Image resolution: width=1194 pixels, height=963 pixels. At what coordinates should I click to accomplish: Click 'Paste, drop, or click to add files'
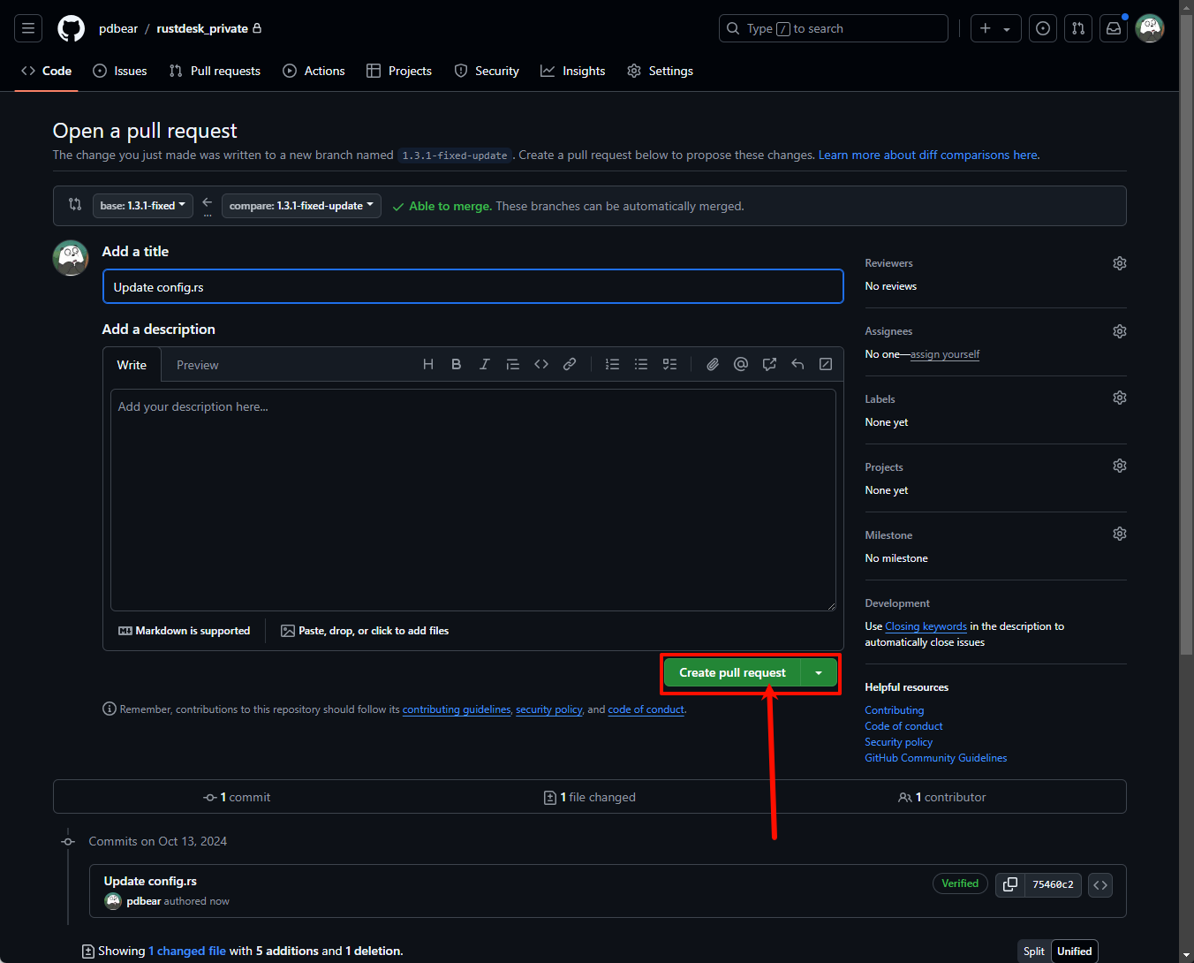[365, 631]
